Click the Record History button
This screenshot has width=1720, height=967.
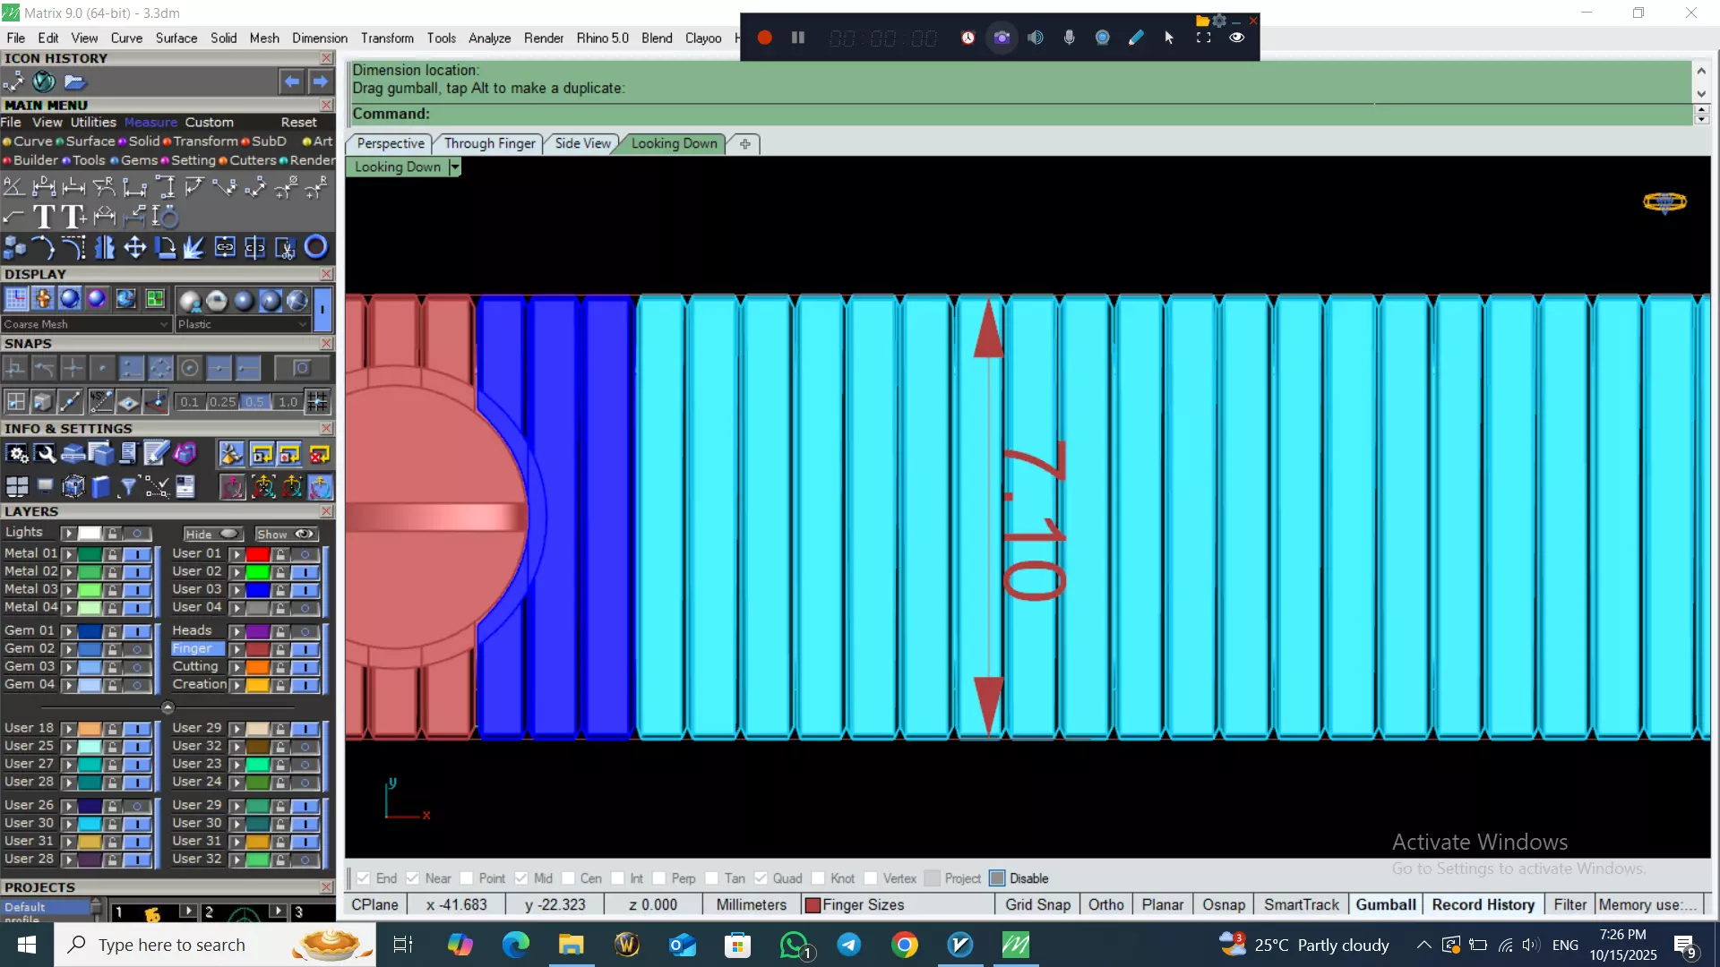1483,904
